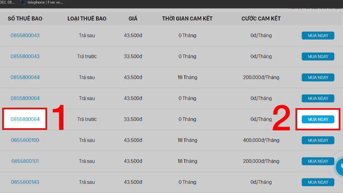This screenshot has width=343, height=193.
Task: Select phone number 0855800143 link
Action: [25, 182]
